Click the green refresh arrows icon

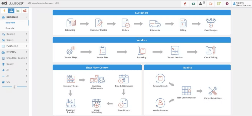pos(193,4)
